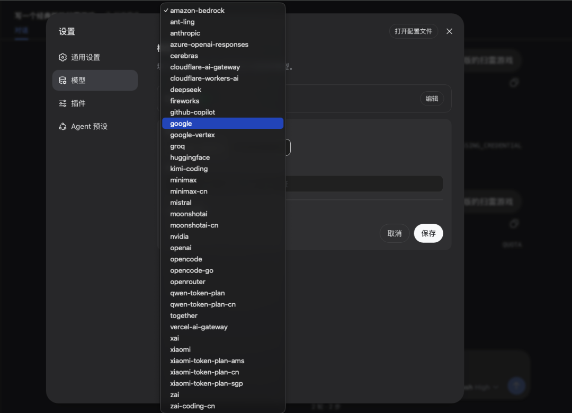Open the 插件 plugins section
Viewport: 572px width, 413px height.
(95, 103)
